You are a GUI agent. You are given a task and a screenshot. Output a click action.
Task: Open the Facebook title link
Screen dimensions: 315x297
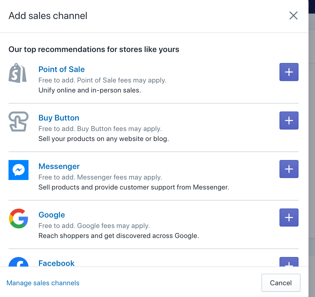tap(56, 263)
